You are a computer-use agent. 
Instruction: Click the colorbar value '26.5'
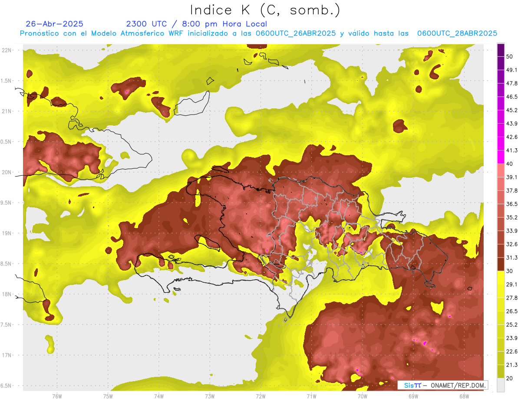point(511,311)
